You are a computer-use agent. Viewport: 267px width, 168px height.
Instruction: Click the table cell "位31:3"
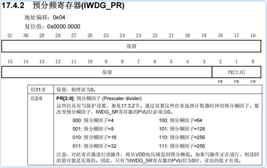(41, 90)
